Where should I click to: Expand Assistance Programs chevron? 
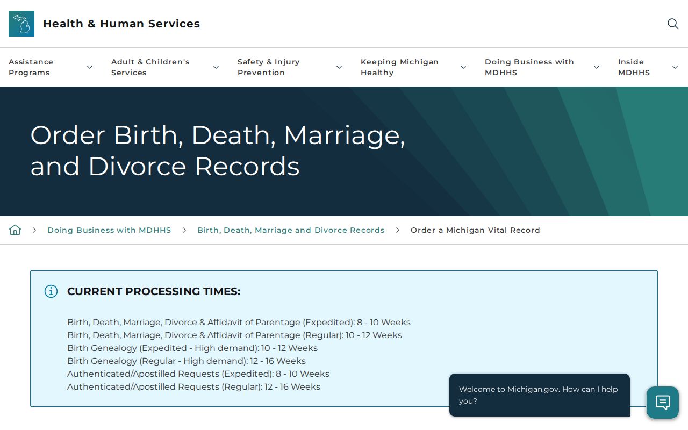(x=90, y=67)
